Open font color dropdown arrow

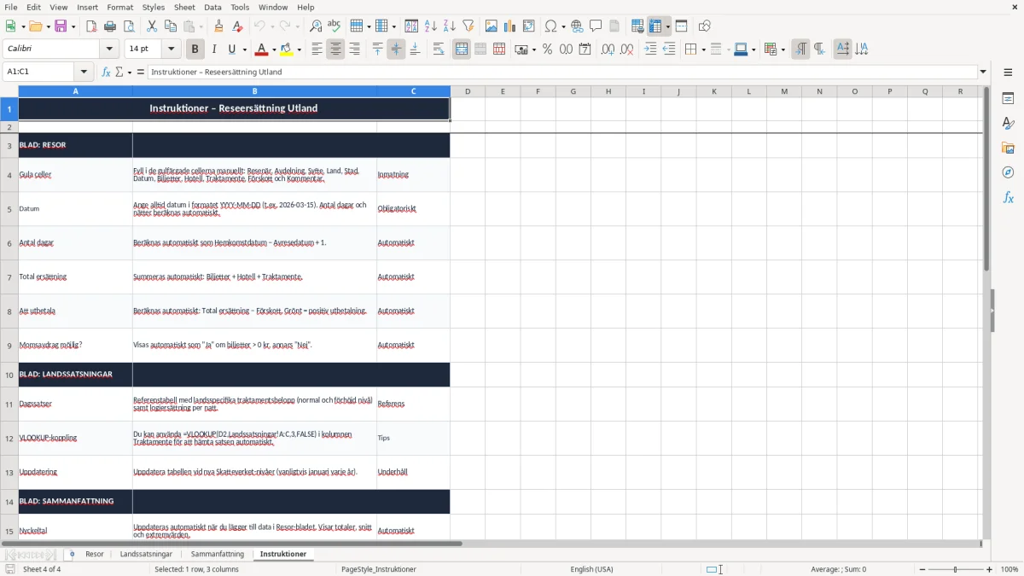[276, 49]
